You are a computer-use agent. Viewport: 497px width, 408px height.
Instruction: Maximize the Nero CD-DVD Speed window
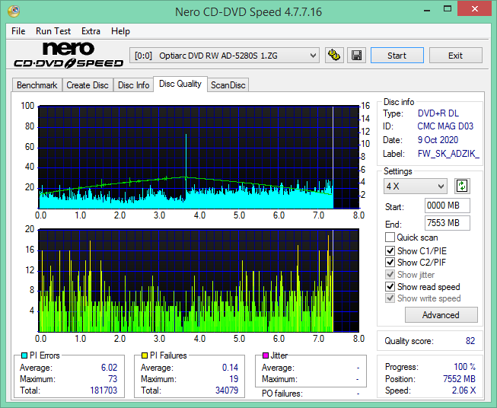pos(448,9)
